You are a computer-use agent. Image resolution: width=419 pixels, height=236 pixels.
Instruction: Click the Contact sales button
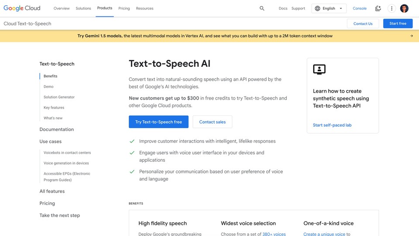213,122
